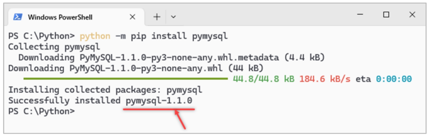Open a new tab with the plus button
This screenshot has height=139, width=433.
(x=157, y=17)
